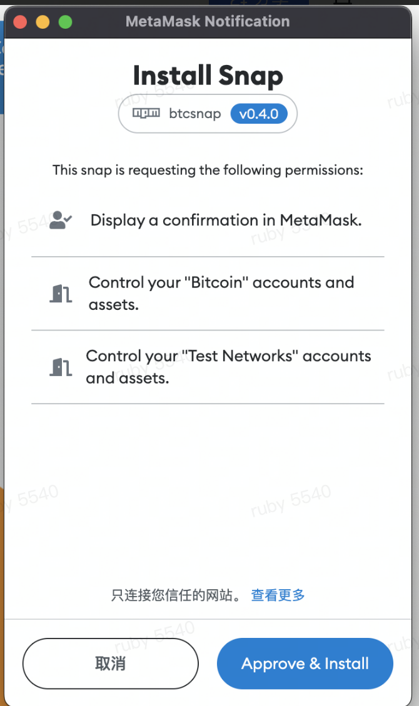The height and width of the screenshot is (706, 419).
Task: Minimize the window with the yellow button
Action: click(x=43, y=22)
